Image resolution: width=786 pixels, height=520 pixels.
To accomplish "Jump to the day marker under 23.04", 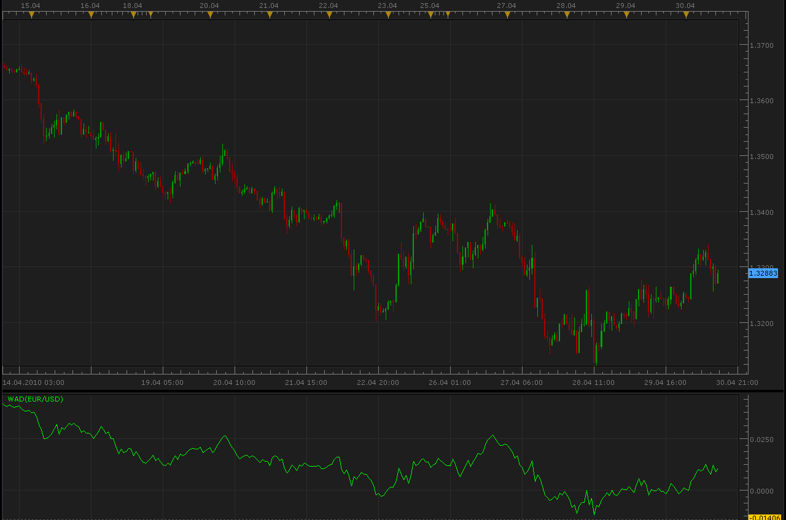I will tap(388, 15).
